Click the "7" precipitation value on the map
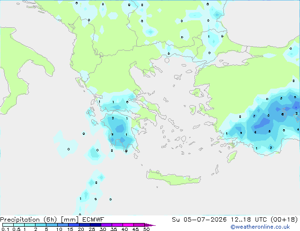The image size is (300, 231). [x=254, y=116]
